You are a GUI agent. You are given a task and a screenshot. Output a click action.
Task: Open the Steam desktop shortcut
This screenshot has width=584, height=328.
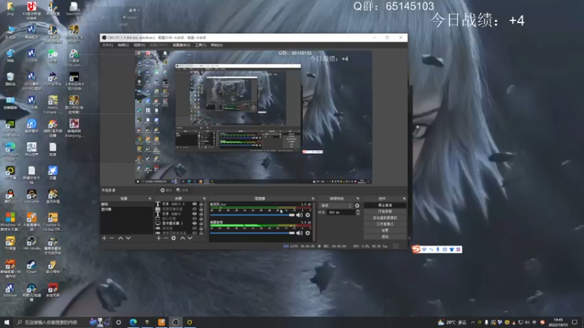tap(31, 267)
